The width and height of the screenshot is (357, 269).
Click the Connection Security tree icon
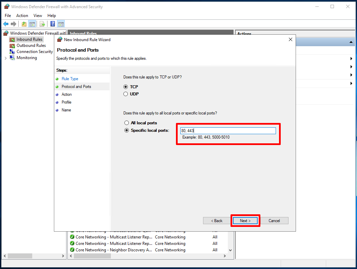click(12, 52)
